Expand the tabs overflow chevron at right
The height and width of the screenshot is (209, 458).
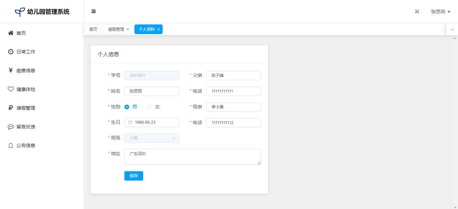[x=452, y=29]
